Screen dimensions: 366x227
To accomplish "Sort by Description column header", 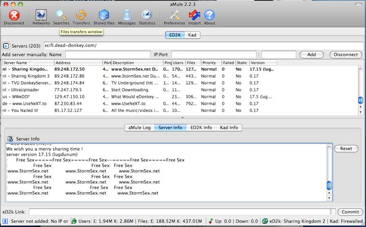I will 137,63.
